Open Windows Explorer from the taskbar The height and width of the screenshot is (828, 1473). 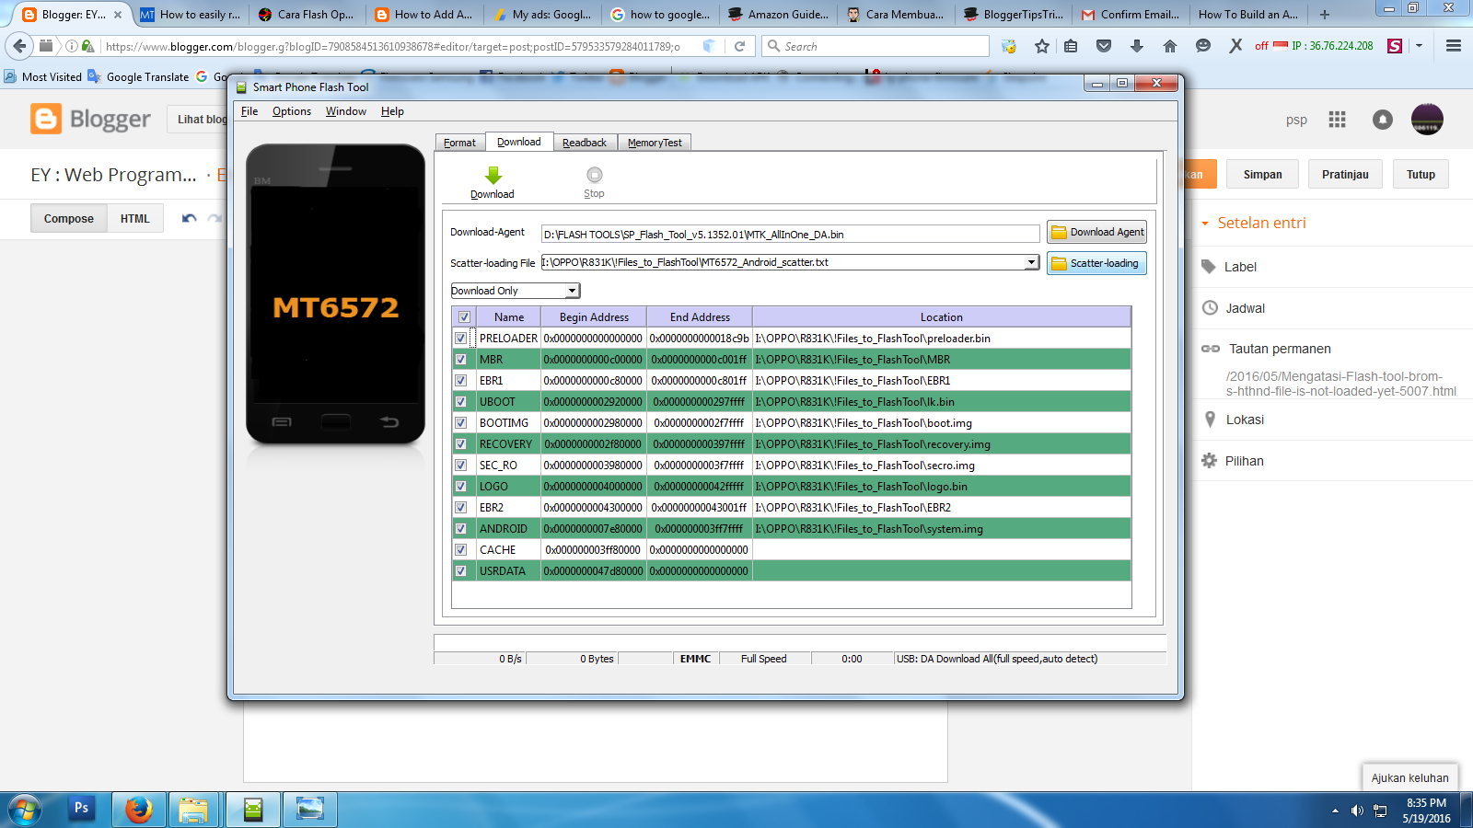[193, 810]
